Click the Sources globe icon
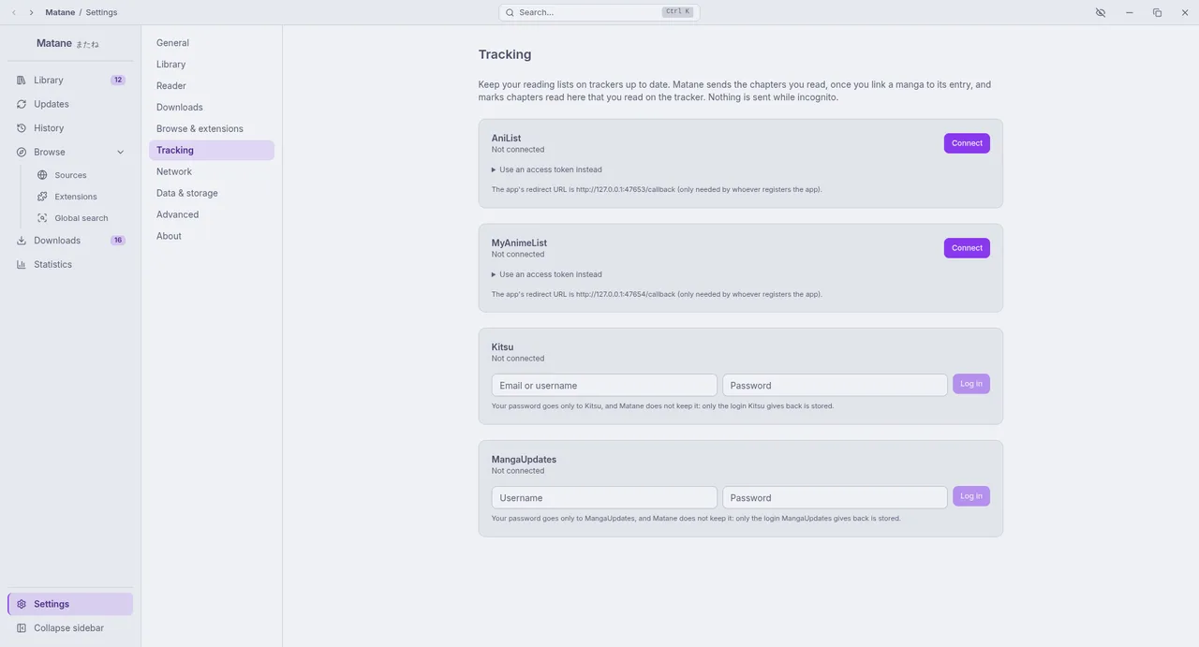The image size is (1199, 647). [42, 175]
